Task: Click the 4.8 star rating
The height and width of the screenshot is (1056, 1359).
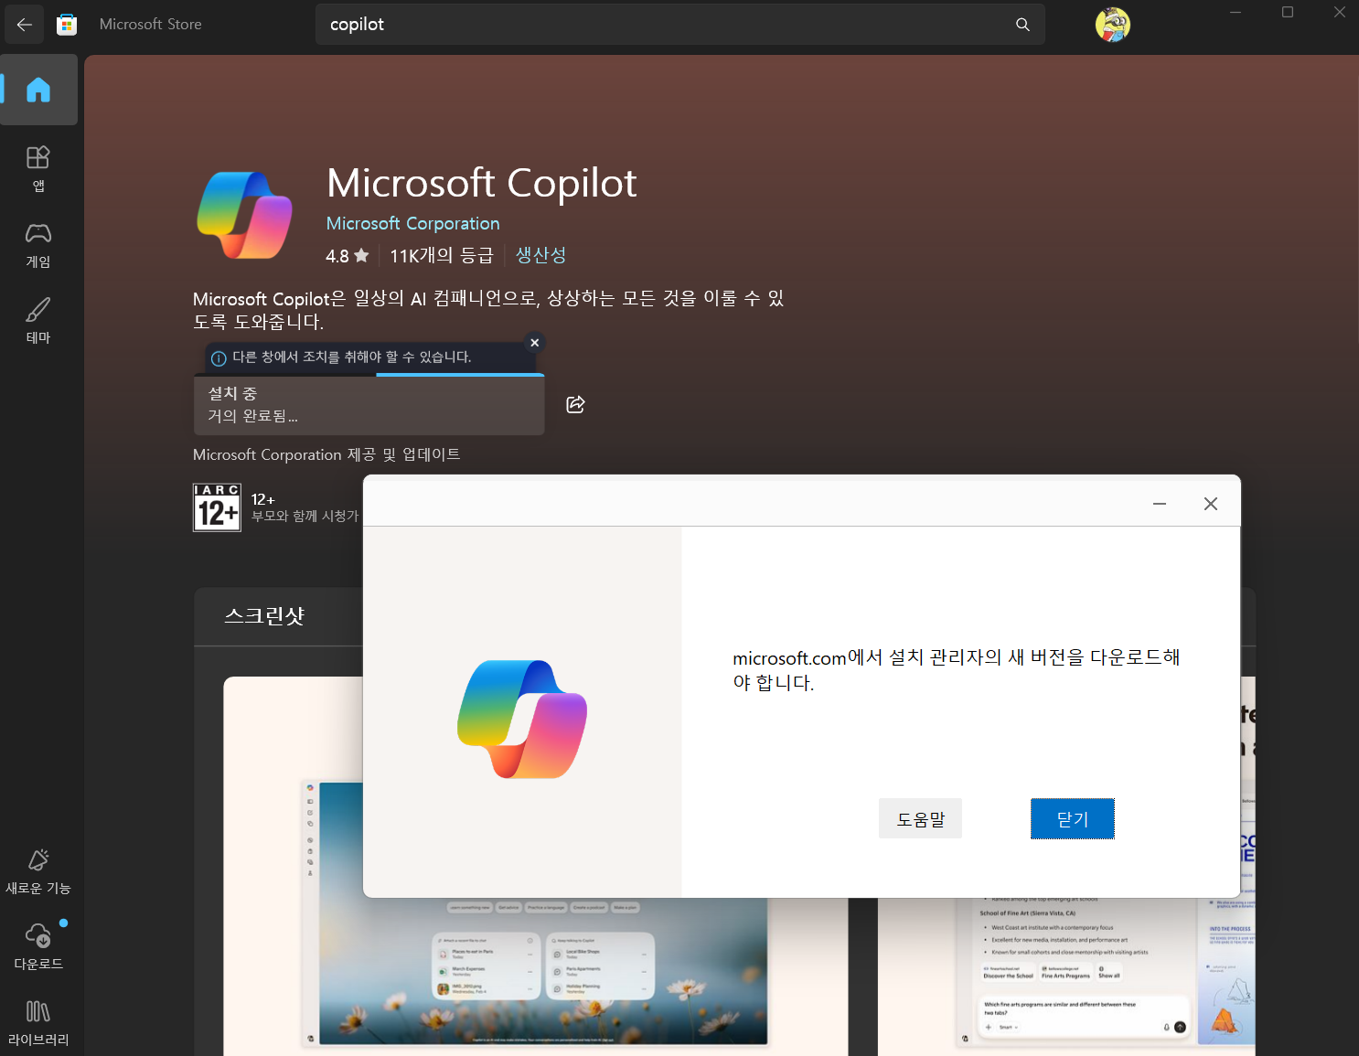Action: pyautogui.click(x=348, y=256)
